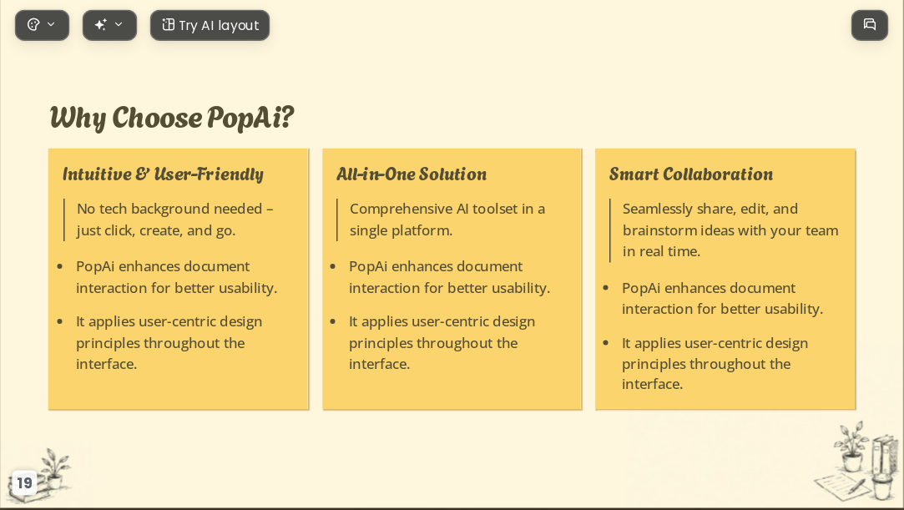Expand the chevron beside the sparkle icon

[119, 24]
